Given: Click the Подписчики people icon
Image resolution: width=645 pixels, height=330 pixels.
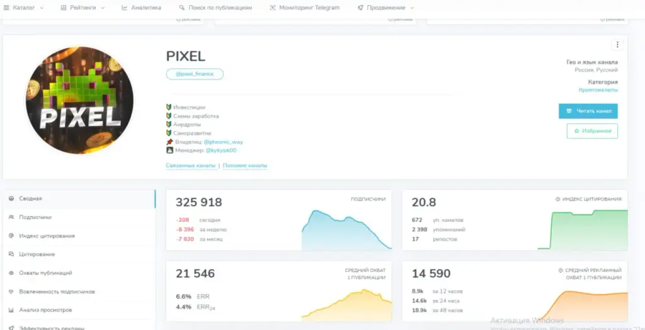Looking at the screenshot, I should [11, 217].
